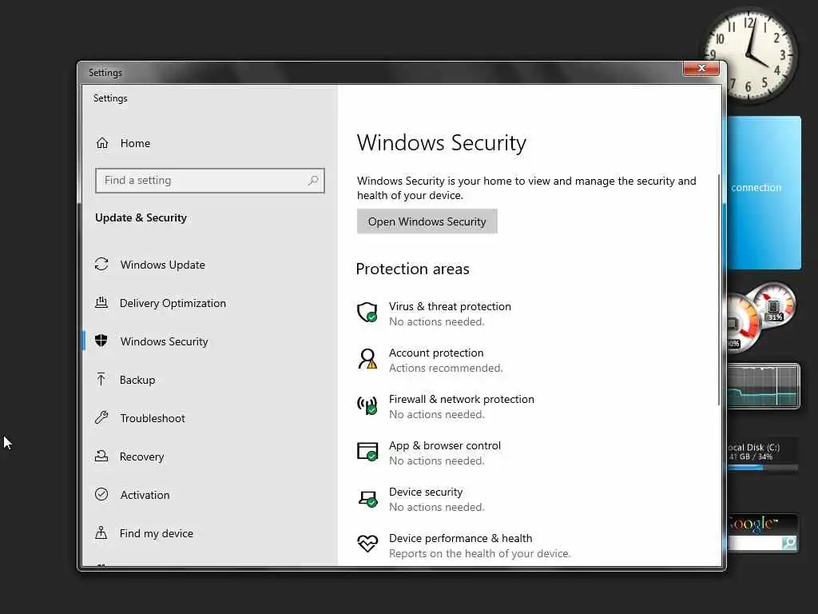Click the magnifier icon in Find a setting
The image size is (818, 614).
tap(313, 180)
